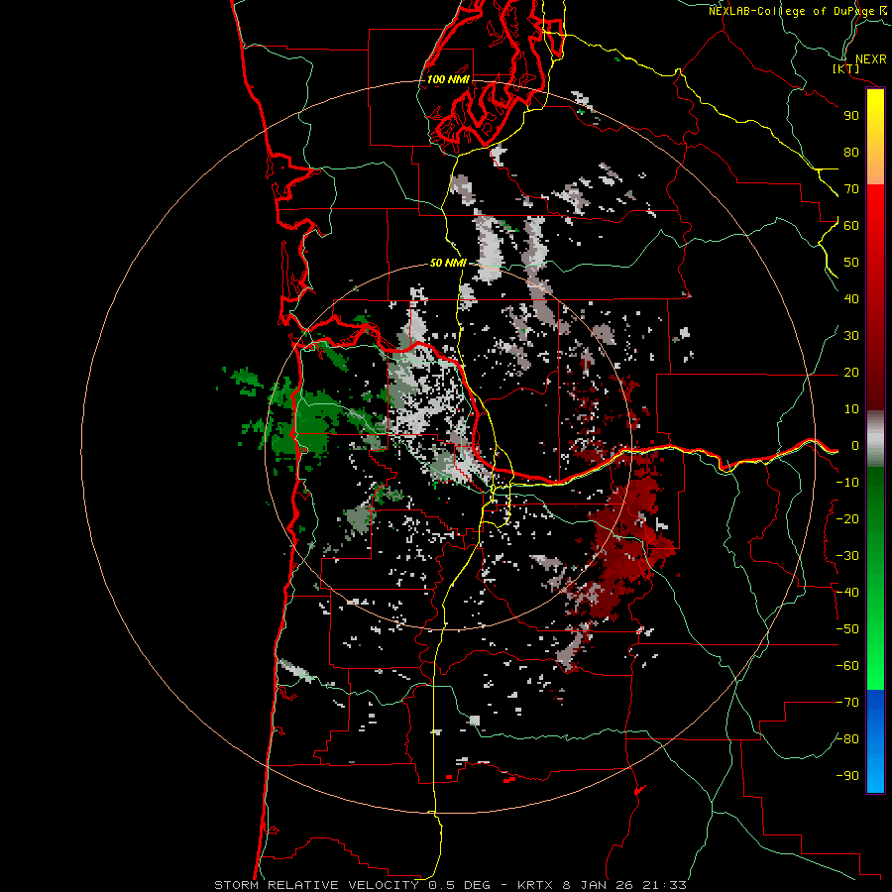Click "STORM RELATIVE VELOCITY" in the bottom caption
892x892 pixels.
[316, 885]
